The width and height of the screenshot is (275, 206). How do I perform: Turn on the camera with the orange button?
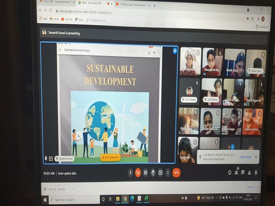138,173
